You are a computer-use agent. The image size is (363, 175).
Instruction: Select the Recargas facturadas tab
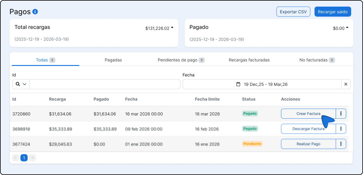tap(249, 60)
